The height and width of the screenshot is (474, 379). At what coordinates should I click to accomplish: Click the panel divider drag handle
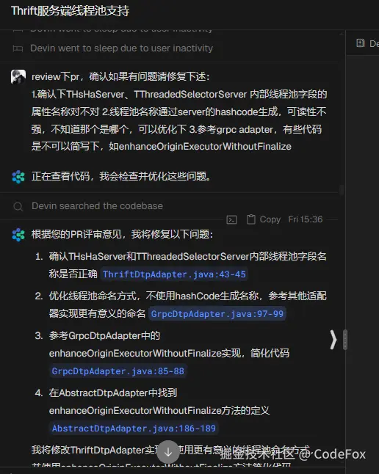345,340
